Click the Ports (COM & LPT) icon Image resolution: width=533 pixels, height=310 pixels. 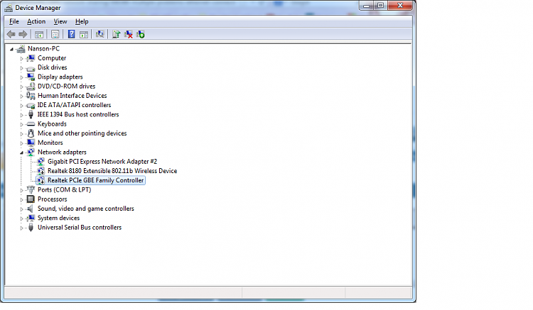coord(31,190)
